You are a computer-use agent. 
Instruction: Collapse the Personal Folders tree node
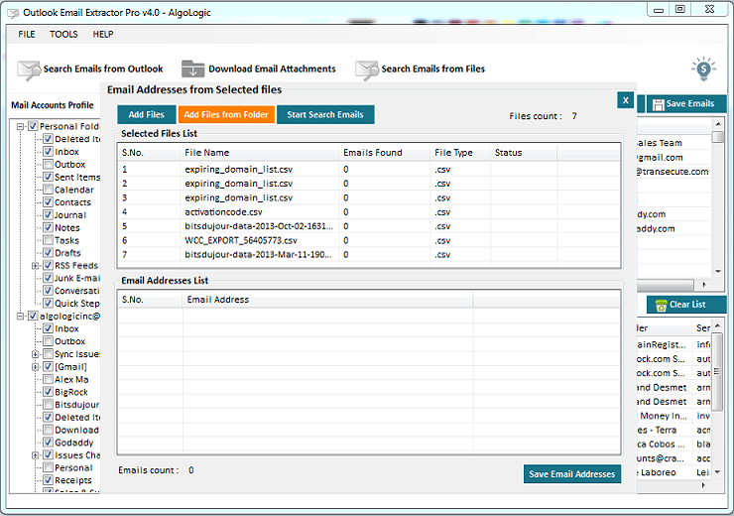point(21,126)
